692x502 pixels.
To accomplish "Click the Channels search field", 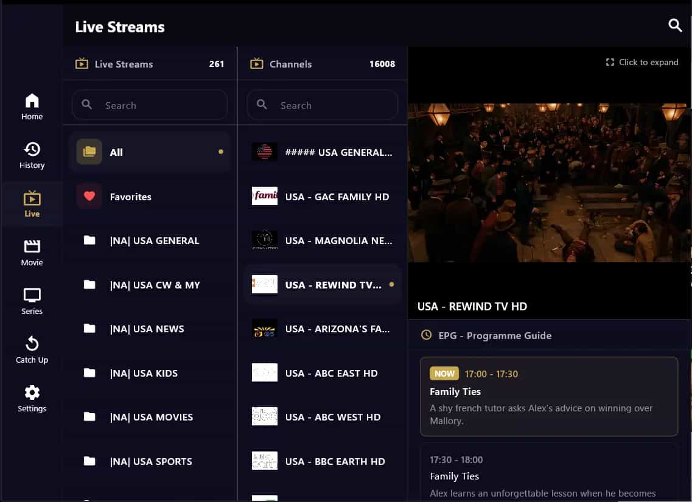I will pyautogui.click(x=323, y=105).
